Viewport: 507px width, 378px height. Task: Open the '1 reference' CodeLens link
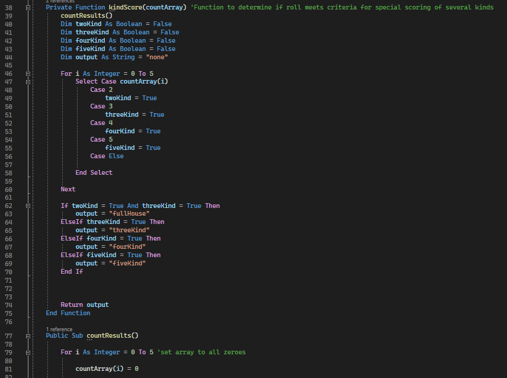point(59,329)
